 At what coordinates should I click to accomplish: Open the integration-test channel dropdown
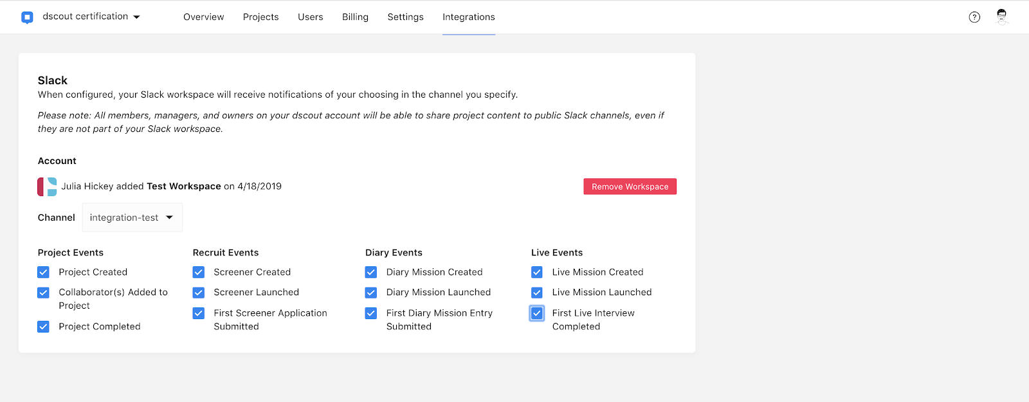click(x=132, y=217)
